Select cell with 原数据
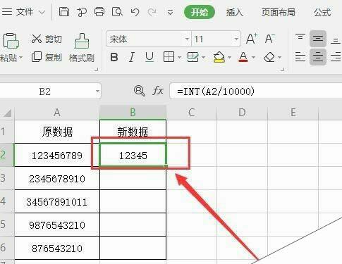This screenshot has width=342, height=264. pyautogui.click(x=57, y=132)
